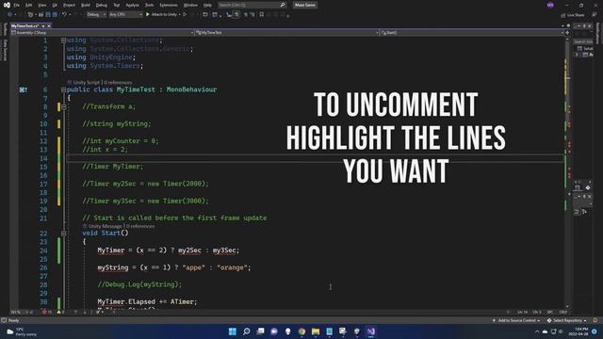Open the File menu
Viewport: 603px width, 339px height.
coord(17,5)
